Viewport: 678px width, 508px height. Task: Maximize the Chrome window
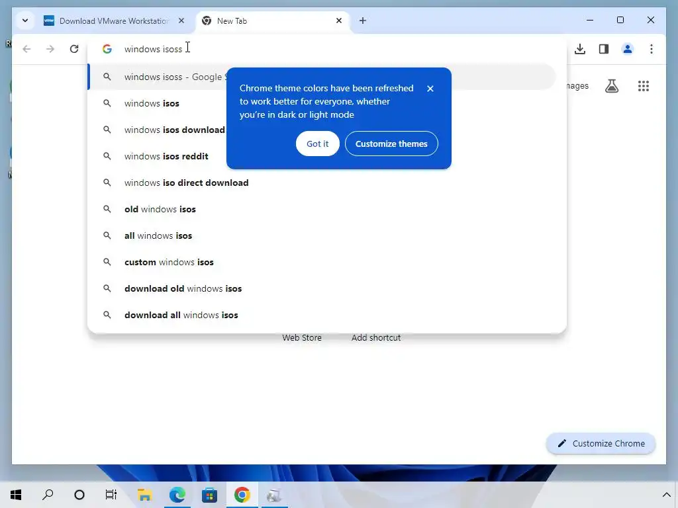point(620,20)
